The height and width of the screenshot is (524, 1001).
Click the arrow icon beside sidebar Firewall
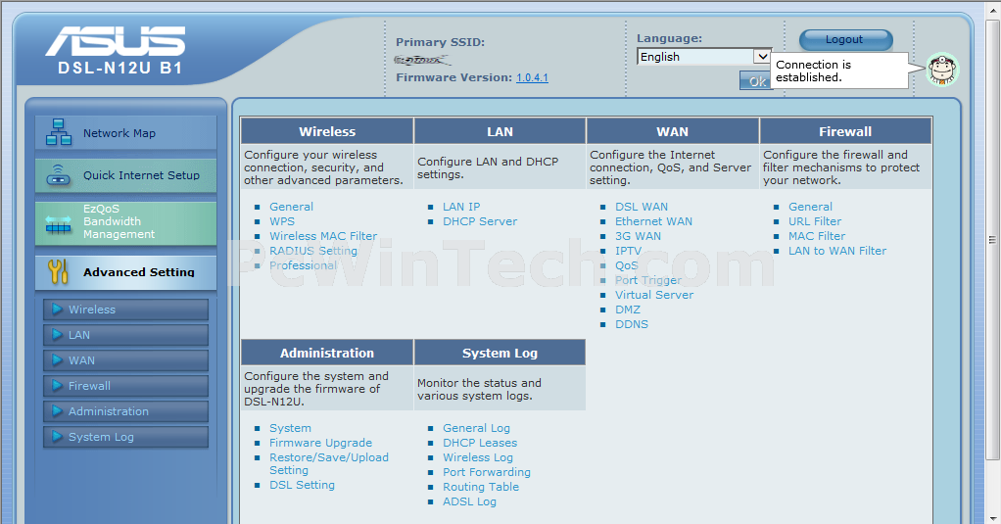click(x=57, y=386)
